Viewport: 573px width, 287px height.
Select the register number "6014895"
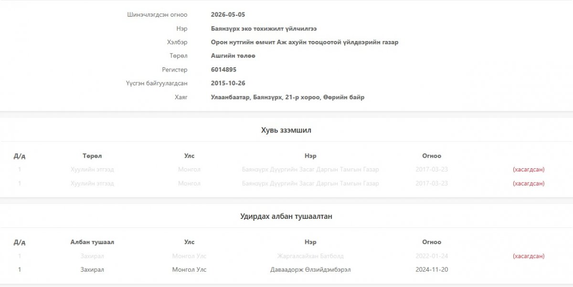click(x=223, y=70)
